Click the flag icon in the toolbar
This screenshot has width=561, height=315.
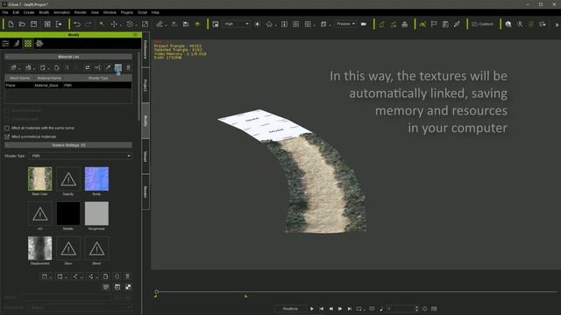click(434, 24)
